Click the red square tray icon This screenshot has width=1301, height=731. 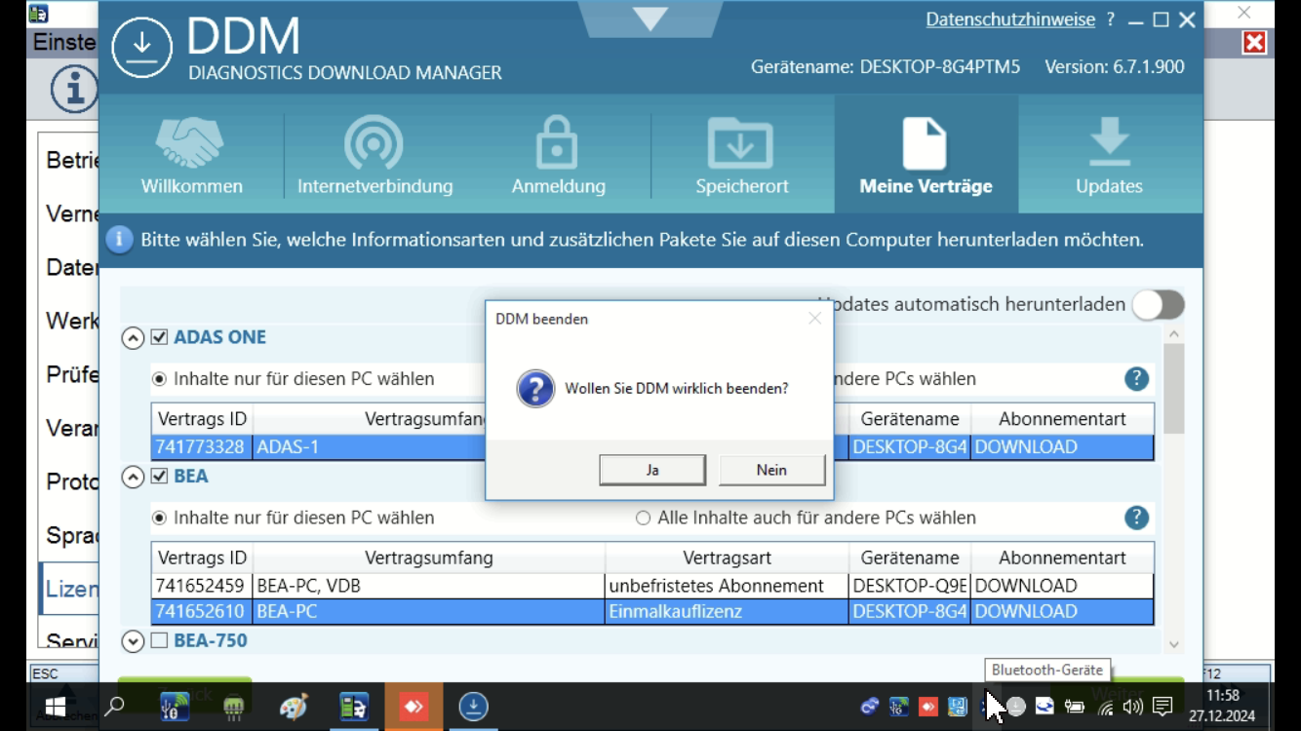tap(927, 707)
